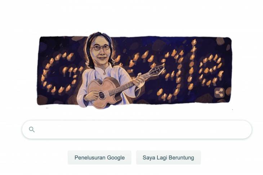This screenshot has height=175, width=263.
Task: Click the candle-formed lowercase letter g
Action: (x=171, y=75)
